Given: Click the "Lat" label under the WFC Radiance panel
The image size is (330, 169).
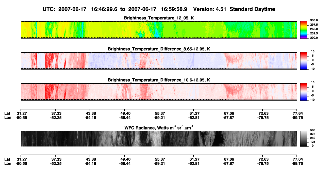Looking at the screenshot, I should coord(7,159).
